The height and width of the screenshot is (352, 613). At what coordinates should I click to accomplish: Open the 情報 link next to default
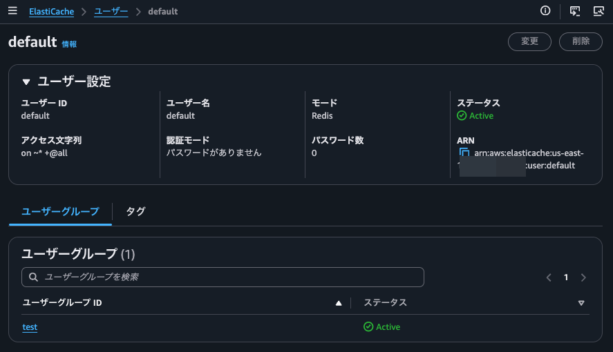coord(69,44)
